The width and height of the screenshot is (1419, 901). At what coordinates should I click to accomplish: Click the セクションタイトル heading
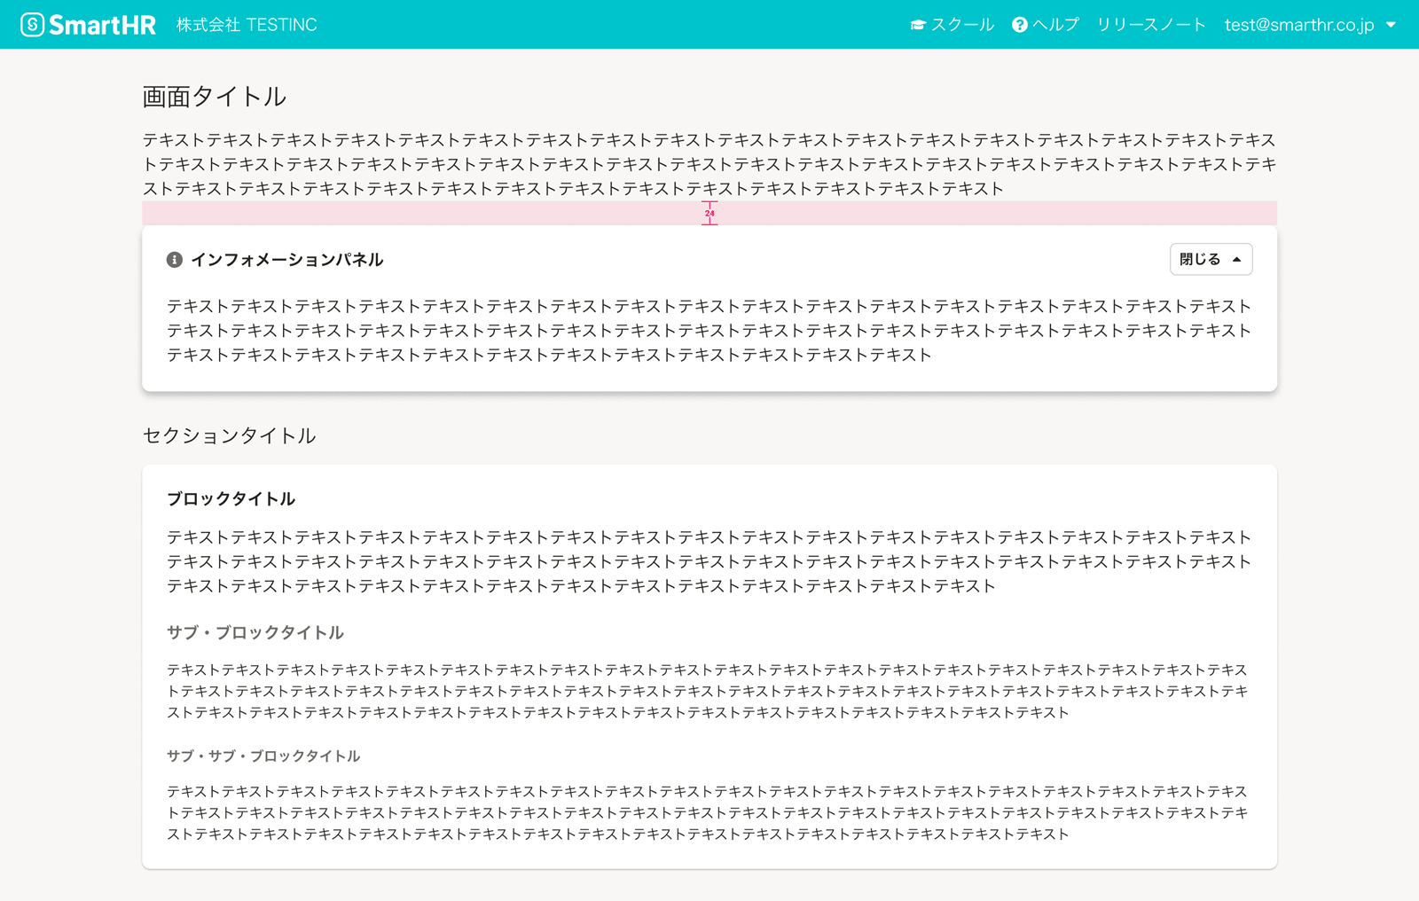229,435
